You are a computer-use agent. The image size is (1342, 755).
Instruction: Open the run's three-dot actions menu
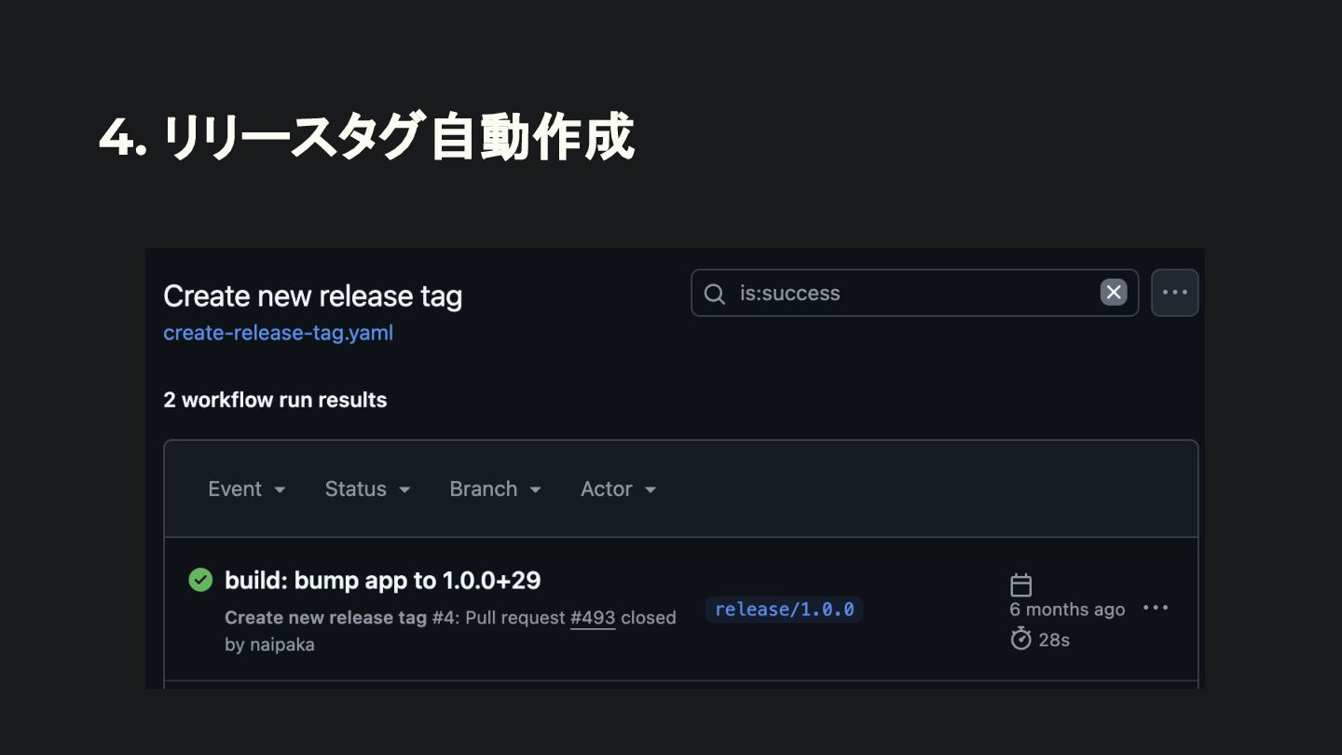[x=1156, y=608]
